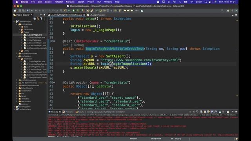
Task: Click the Run Last Tool toolbar icon
Action: tap(83, 11)
